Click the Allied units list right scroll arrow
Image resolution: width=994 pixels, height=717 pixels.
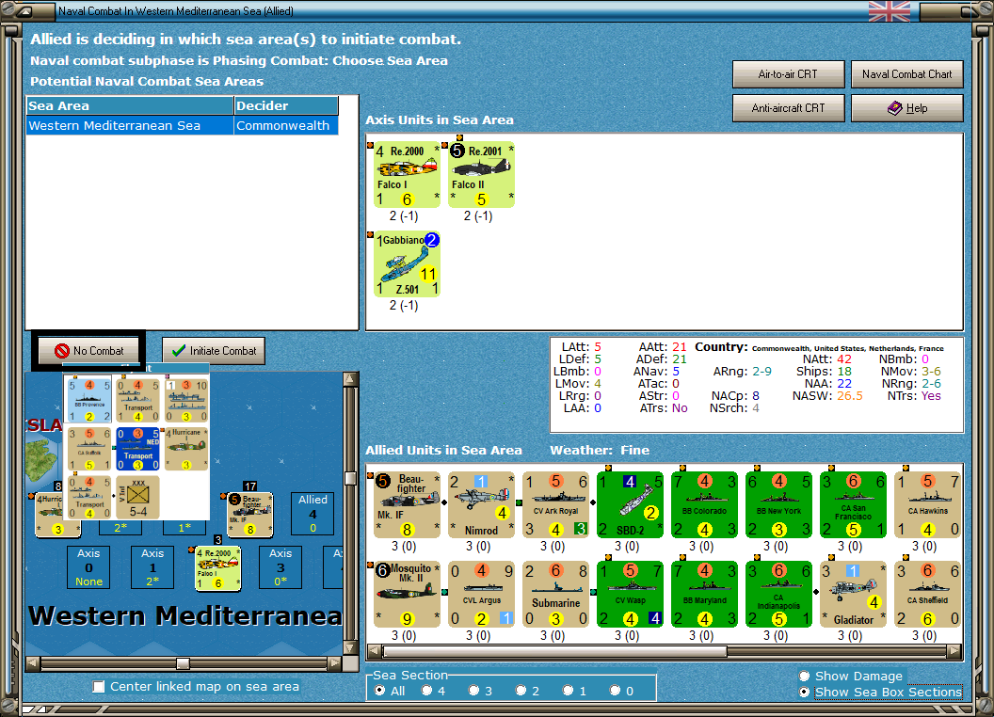click(954, 651)
